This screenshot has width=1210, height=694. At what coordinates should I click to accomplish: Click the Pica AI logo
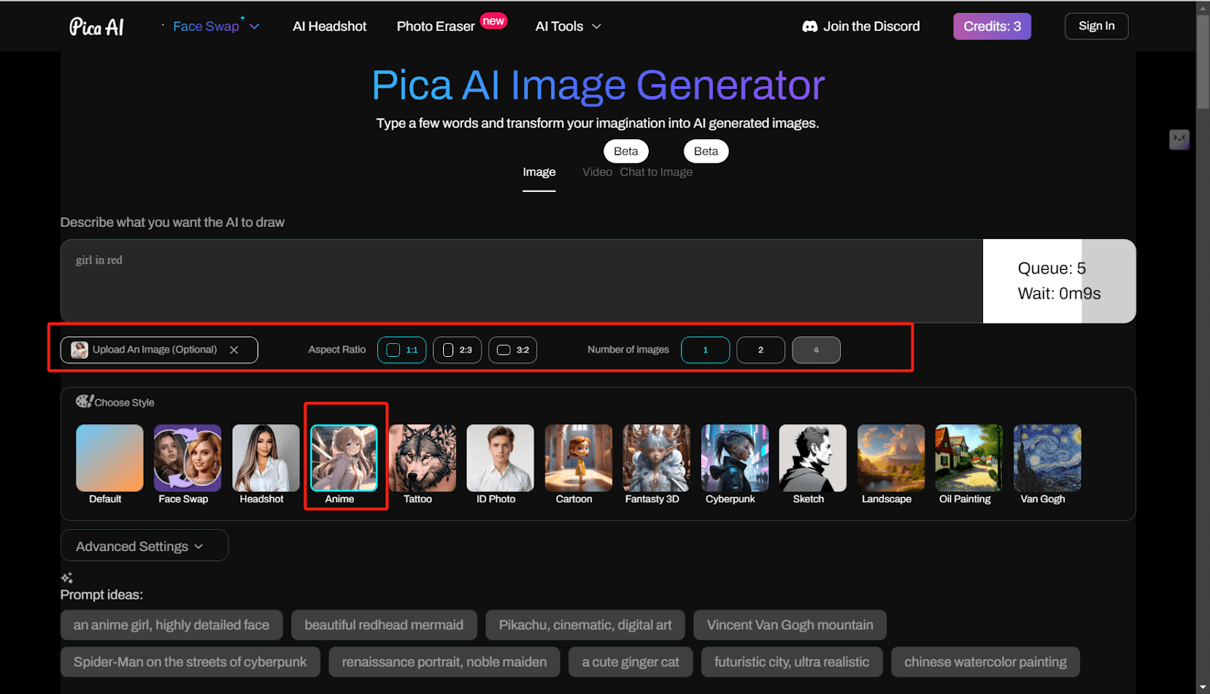coord(97,26)
